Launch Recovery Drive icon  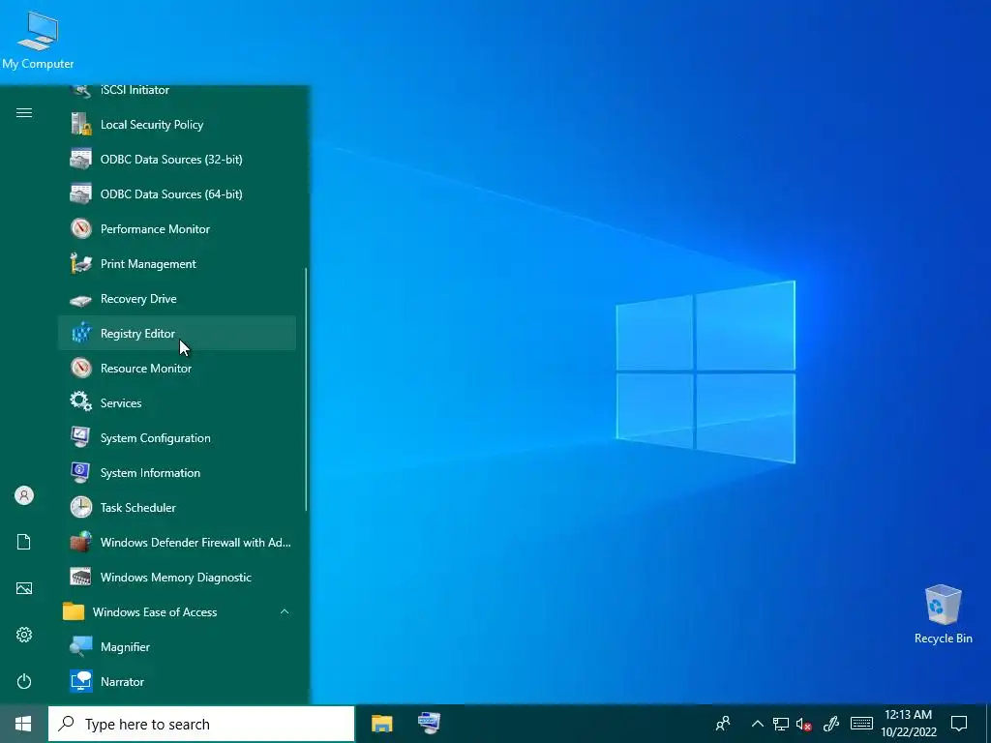(x=81, y=299)
